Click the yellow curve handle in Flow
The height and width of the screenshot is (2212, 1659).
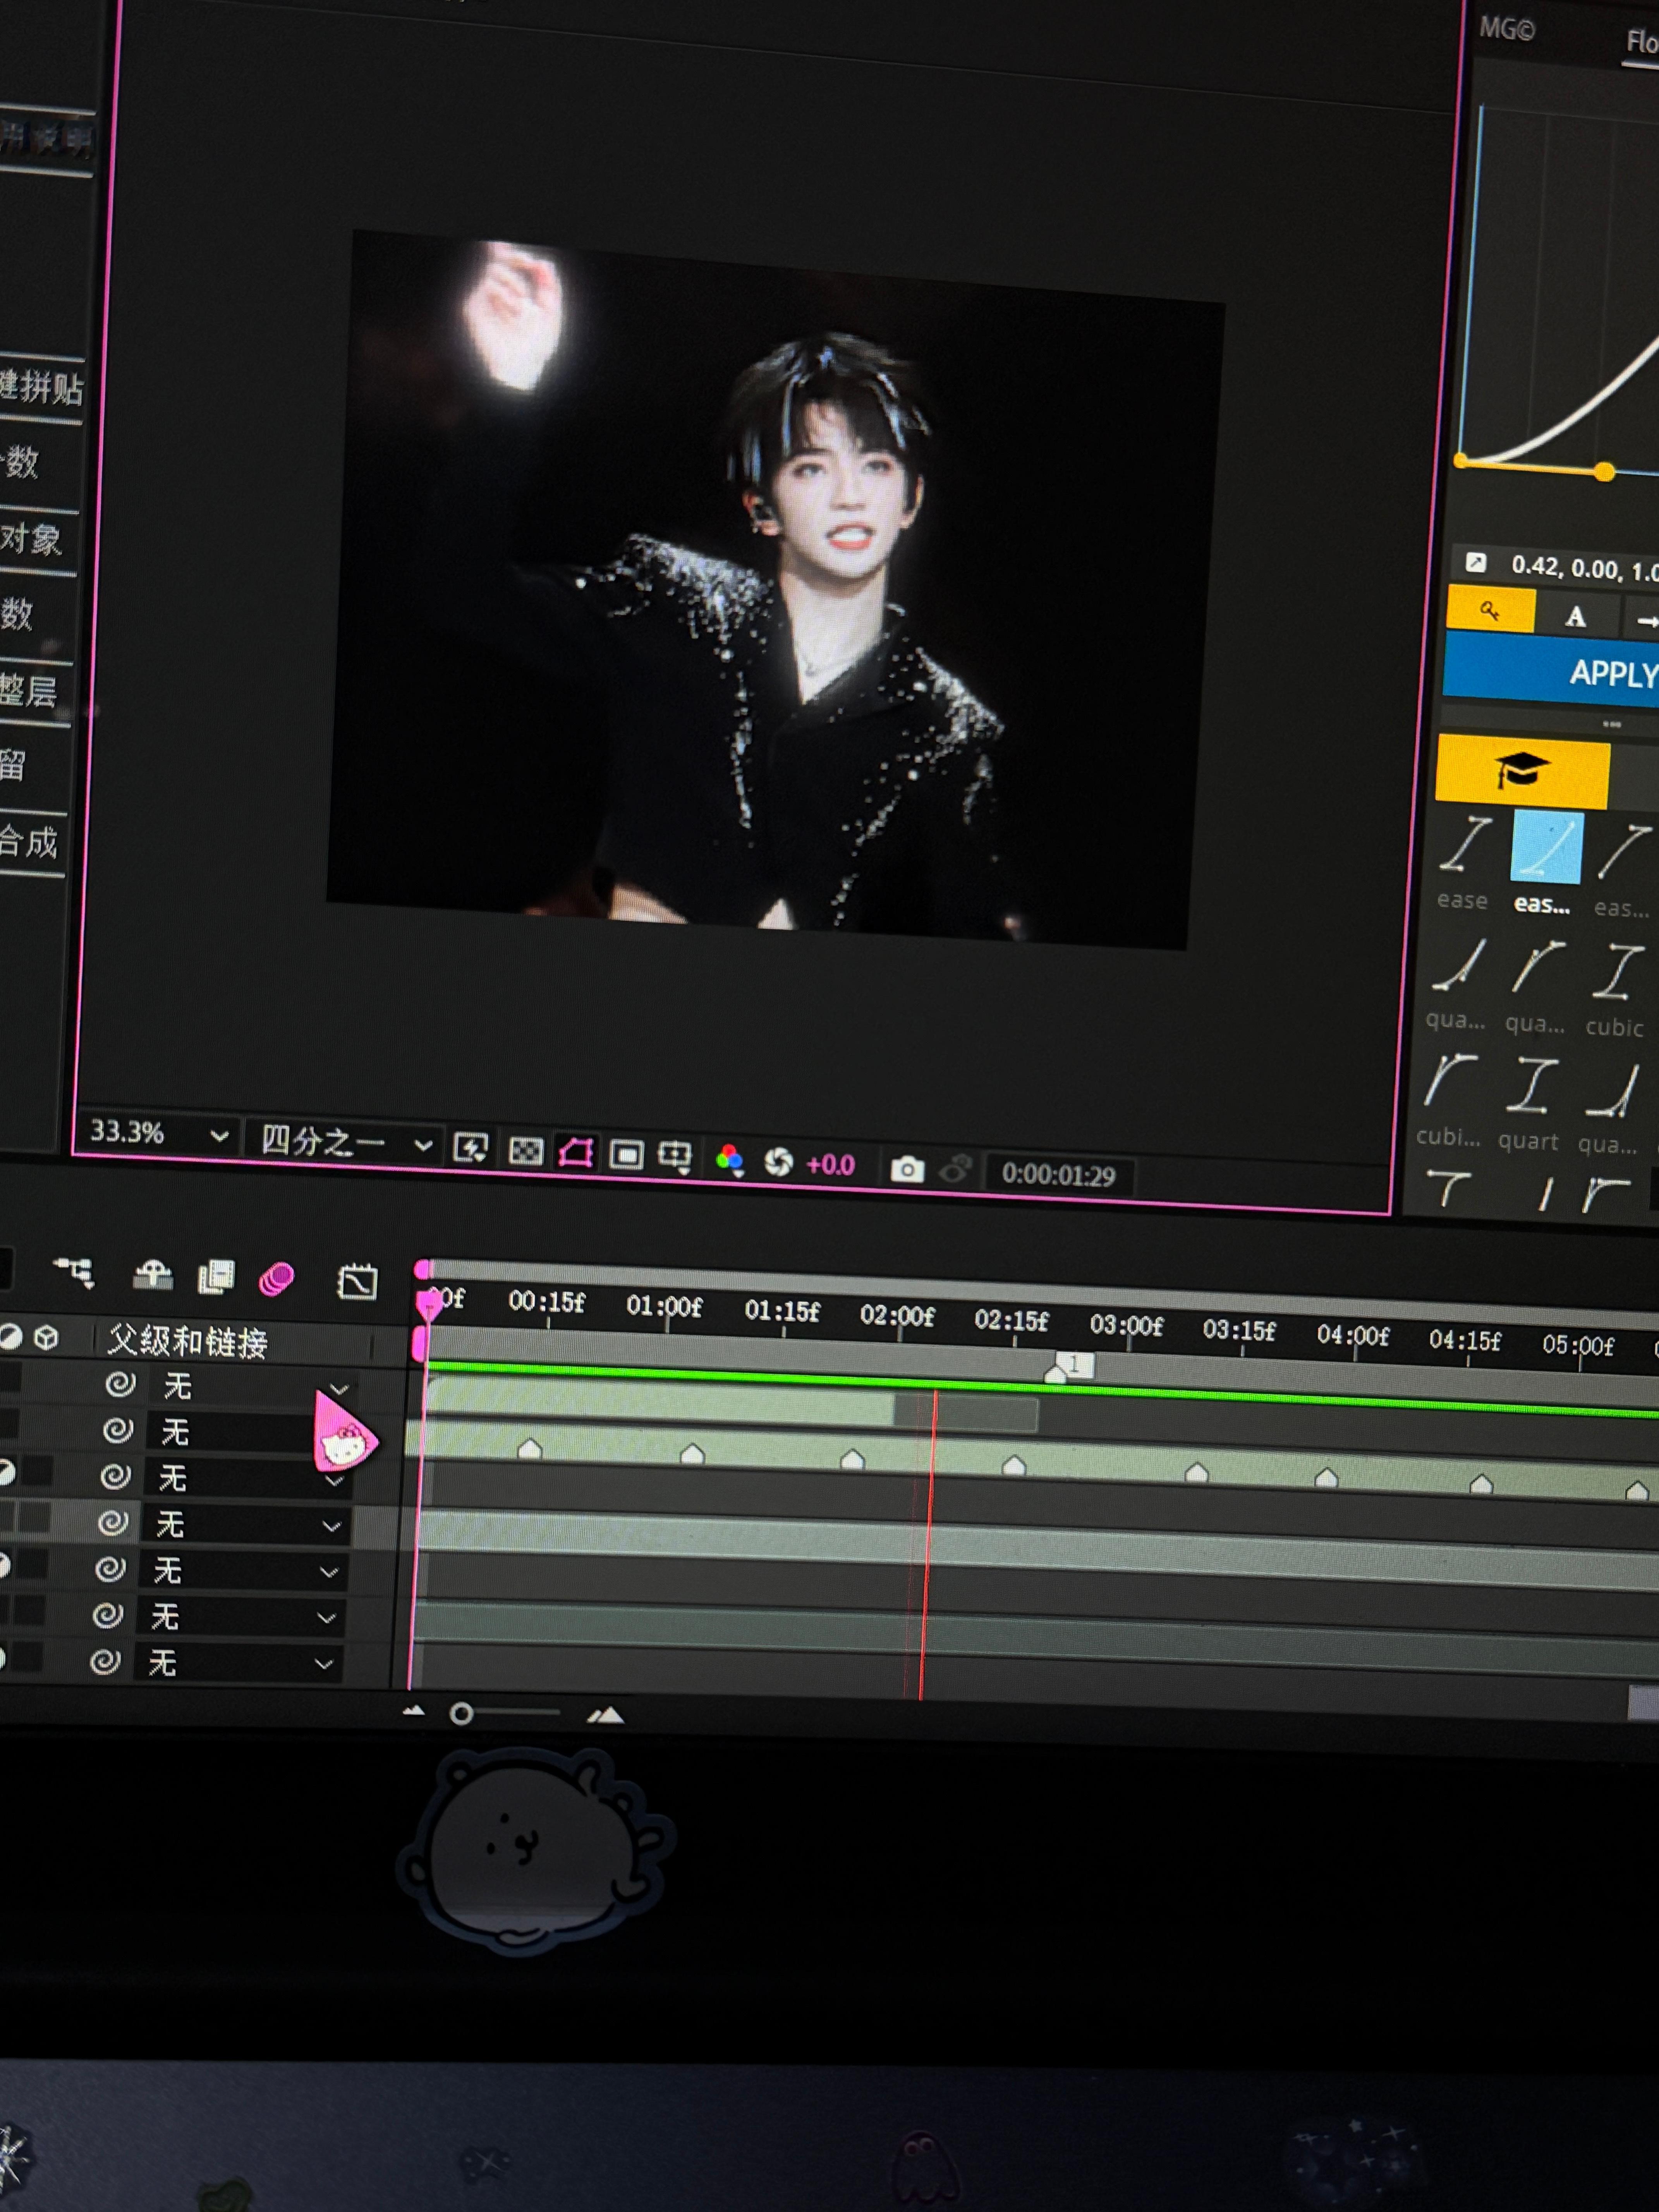coord(1604,472)
